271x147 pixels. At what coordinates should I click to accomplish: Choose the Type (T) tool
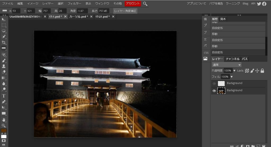pos(4,96)
